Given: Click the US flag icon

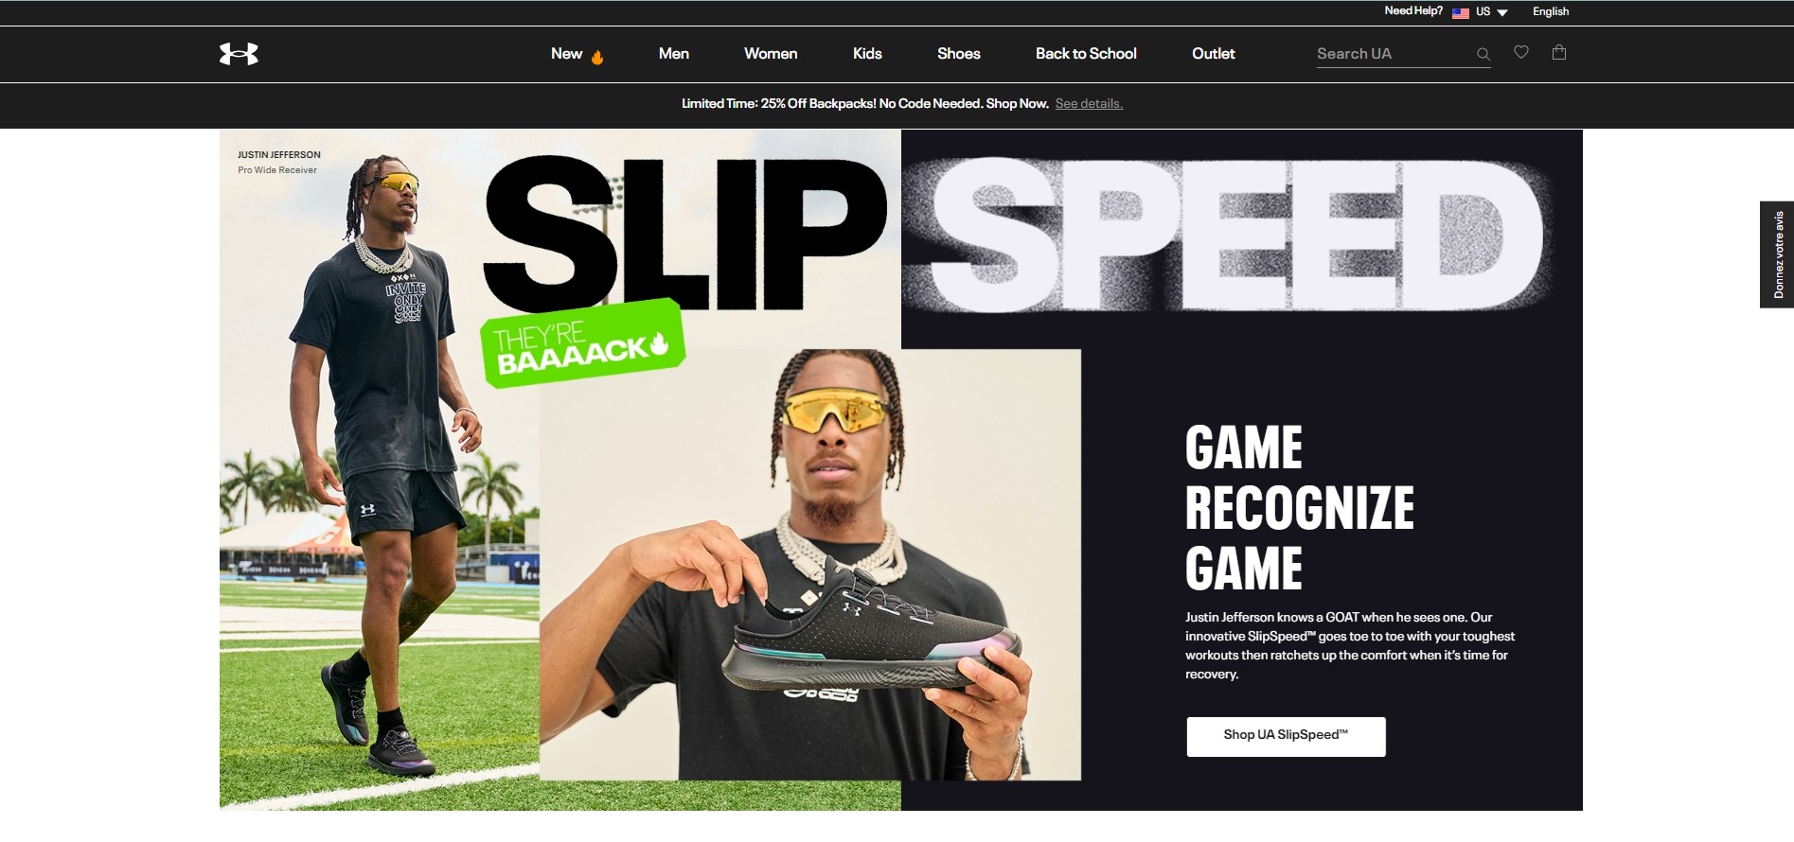Looking at the screenshot, I should [x=1461, y=12].
